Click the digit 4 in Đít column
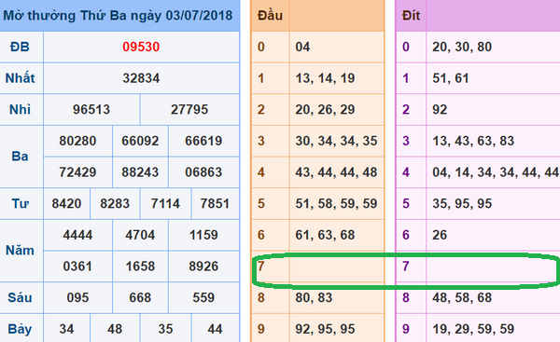Viewport: 560px width, 342px height. click(x=406, y=172)
